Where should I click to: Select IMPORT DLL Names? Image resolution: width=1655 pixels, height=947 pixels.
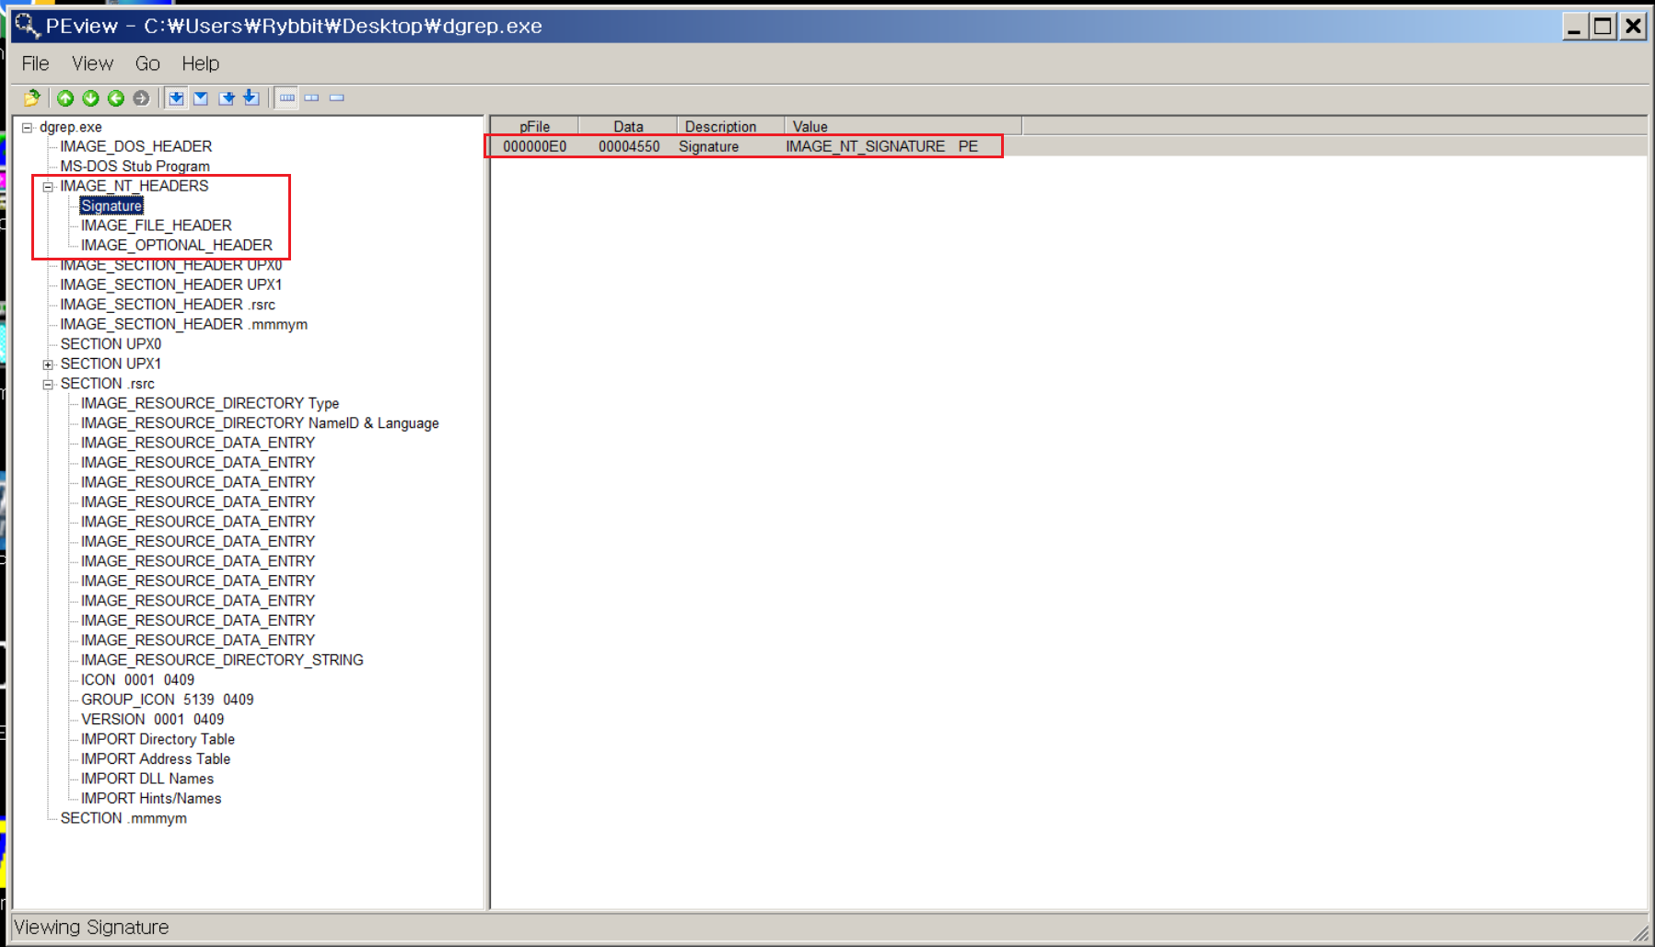coord(147,779)
